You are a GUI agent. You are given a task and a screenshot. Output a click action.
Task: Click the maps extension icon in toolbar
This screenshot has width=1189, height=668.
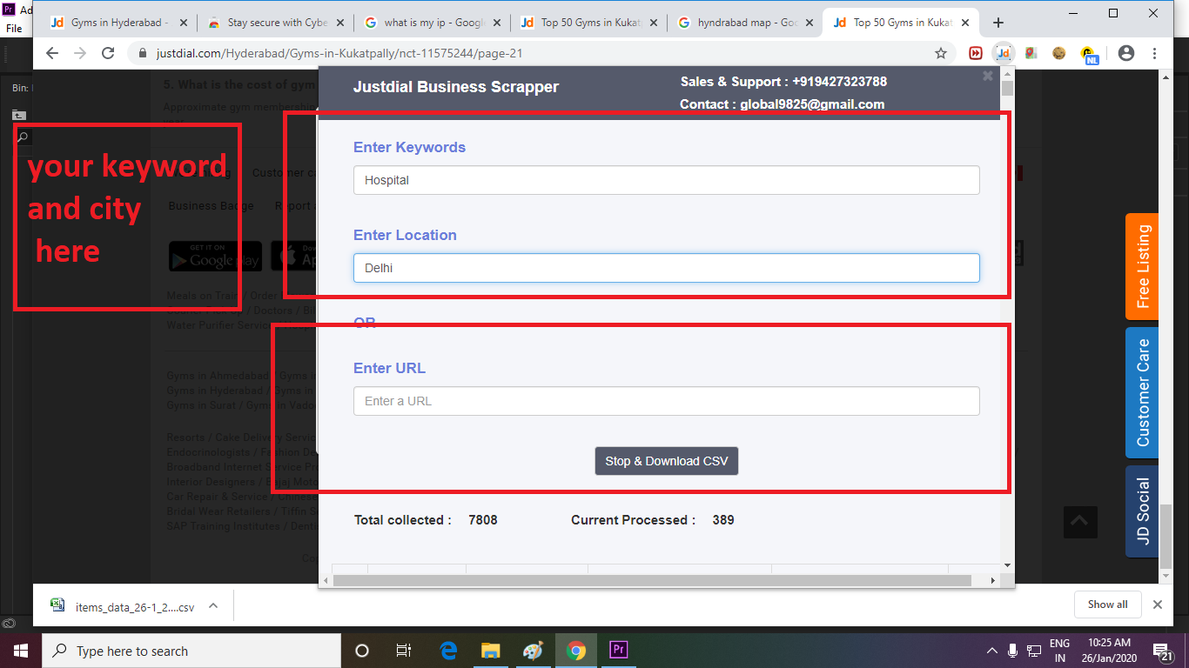point(1031,53)
